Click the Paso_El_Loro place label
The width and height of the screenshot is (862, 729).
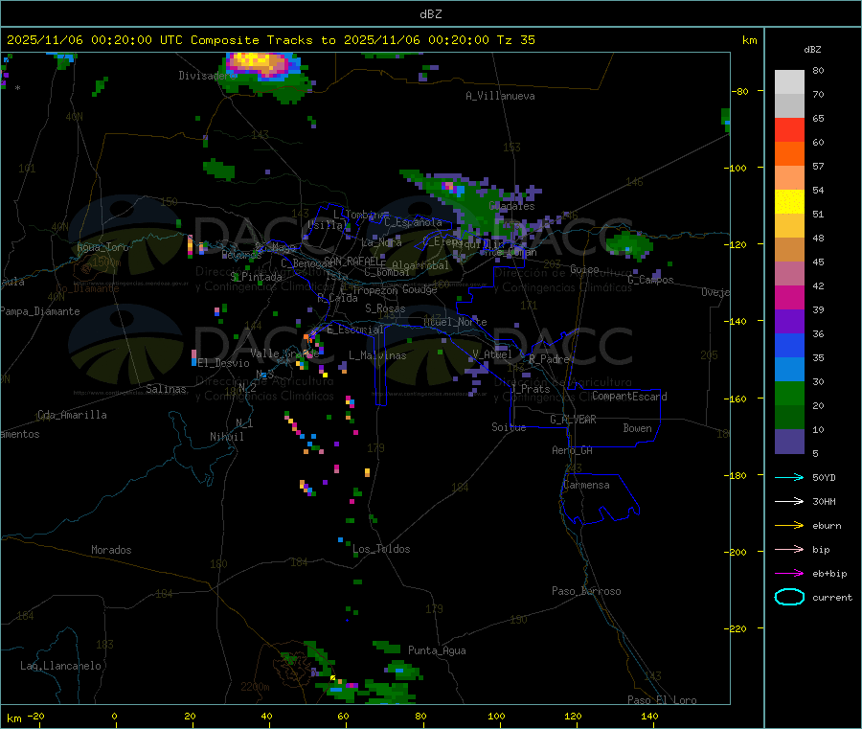pyautogui.click(x=662, y=700)
